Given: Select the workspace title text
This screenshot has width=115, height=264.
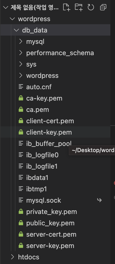Looking at the screenshot, I should pos(35,7).
